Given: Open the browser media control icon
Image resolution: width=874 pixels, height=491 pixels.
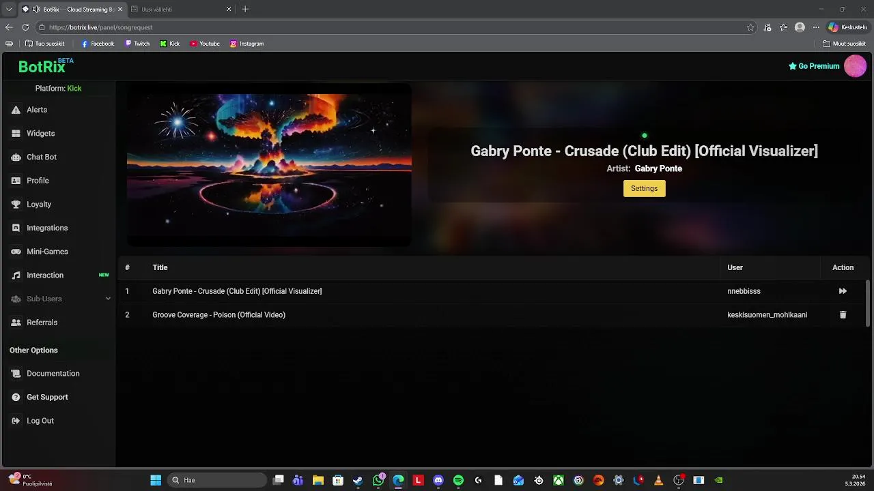Looking at the screenshot, I should click(x=767, y=27).
